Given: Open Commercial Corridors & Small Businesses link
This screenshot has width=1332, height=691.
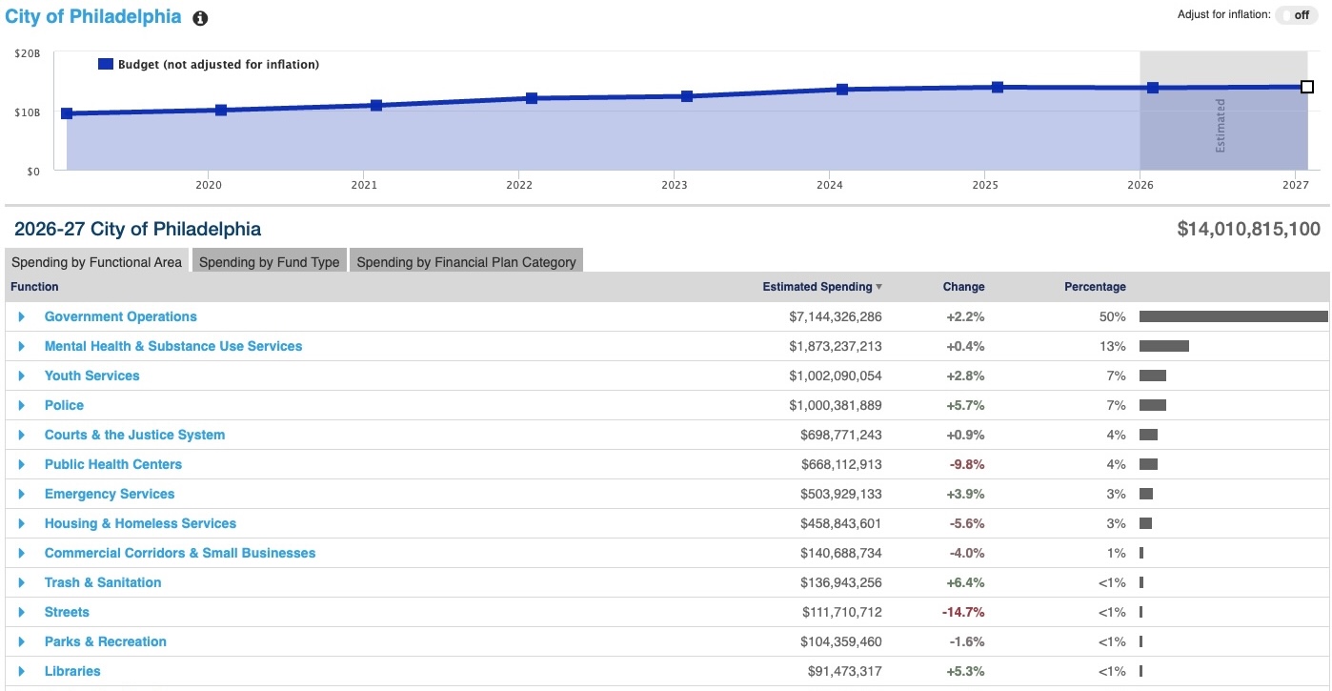Looking at the screenshot, I should (x=180, y=553).
